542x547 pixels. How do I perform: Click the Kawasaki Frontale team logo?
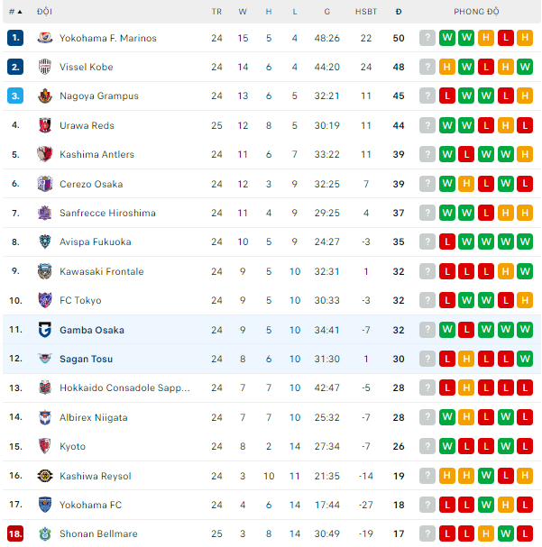[45, 271]
